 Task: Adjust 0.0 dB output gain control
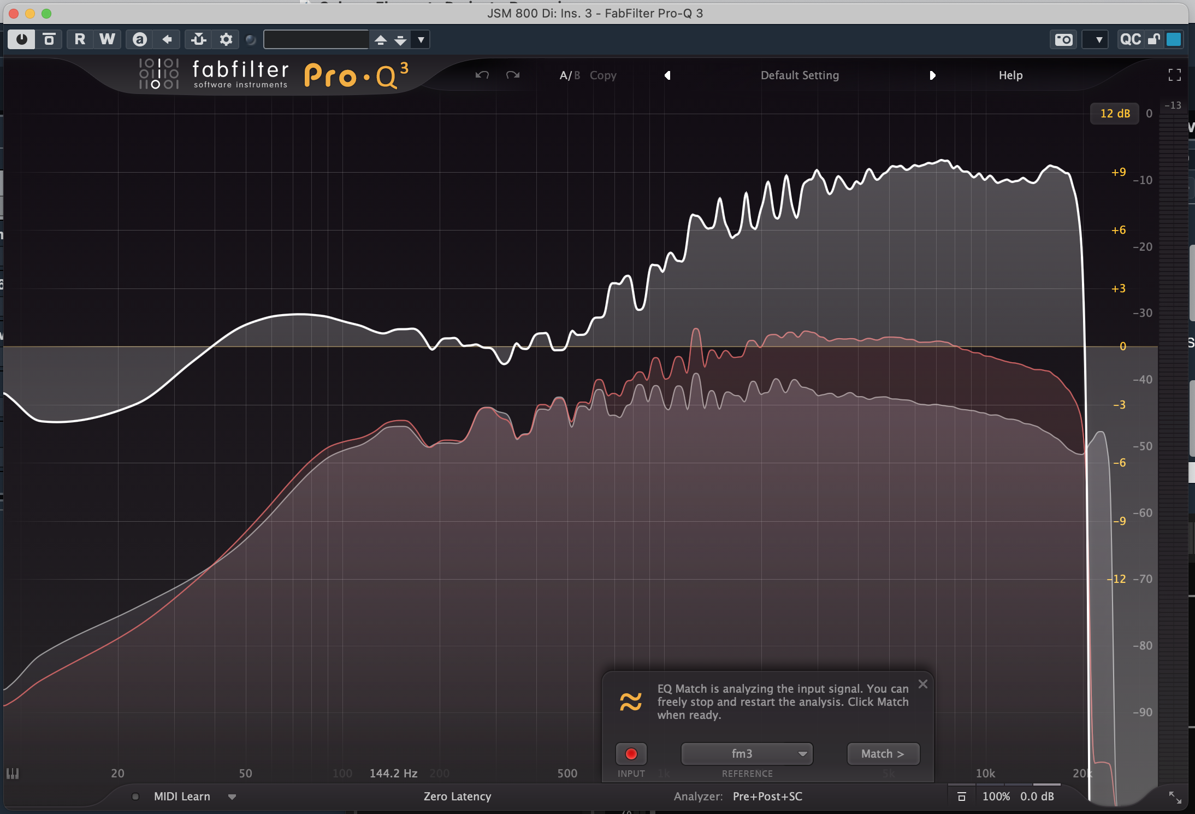(1037, 797)
